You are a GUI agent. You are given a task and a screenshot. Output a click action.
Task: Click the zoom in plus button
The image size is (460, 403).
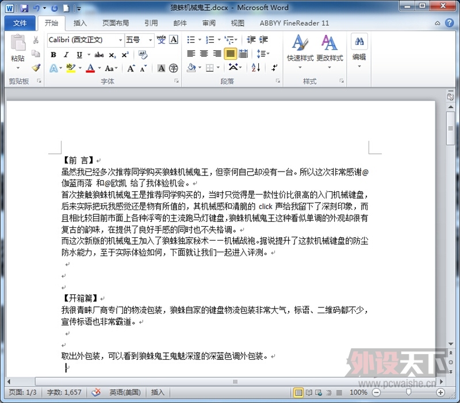pos(440,393)
